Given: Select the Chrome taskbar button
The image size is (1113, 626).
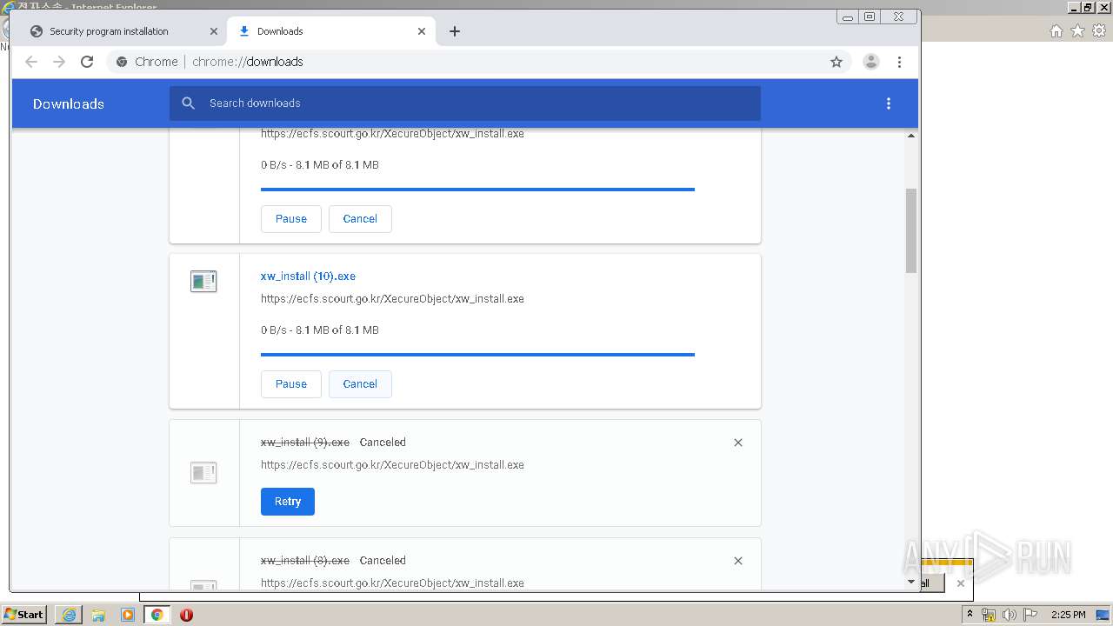Looking at the screenshot, I should coord(157,614).
